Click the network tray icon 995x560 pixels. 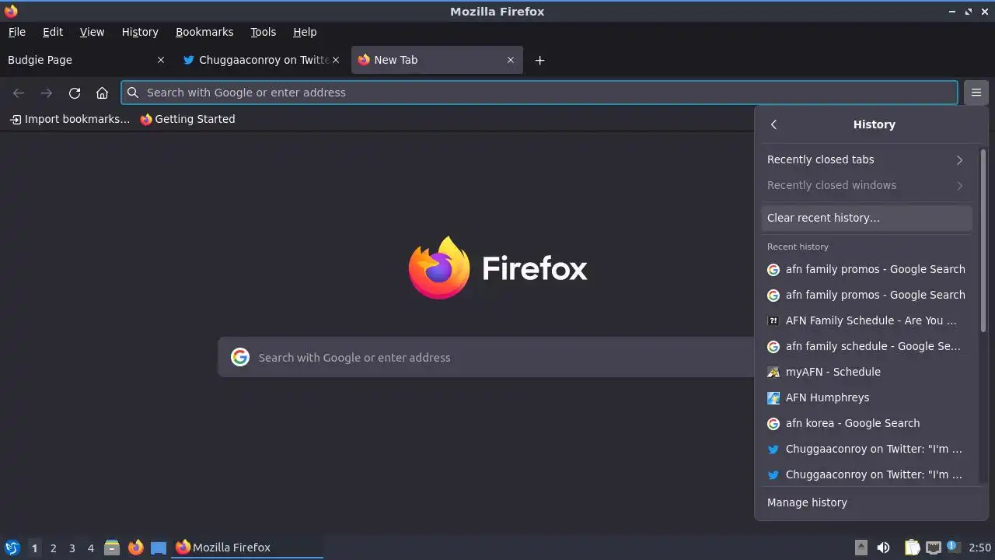(934, 548)
